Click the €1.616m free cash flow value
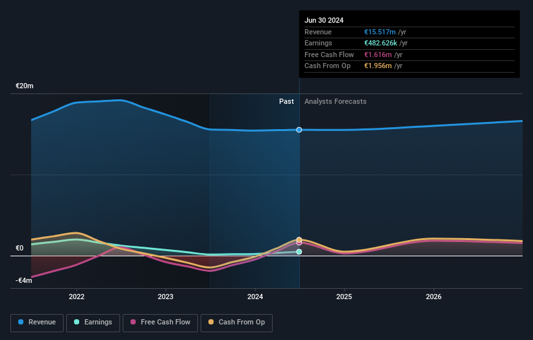Image resolution: width=533 pixels, height=340 pixels. click(x=378, y=55)
